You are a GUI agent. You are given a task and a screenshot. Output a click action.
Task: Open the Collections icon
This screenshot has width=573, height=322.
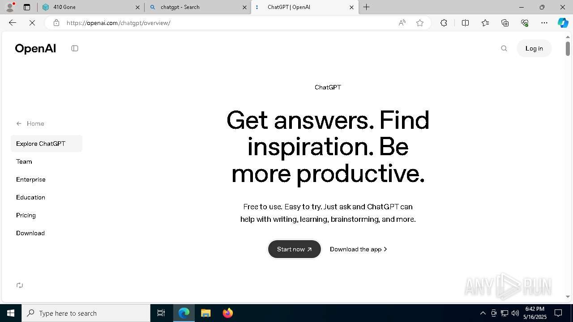click(x=505, y=23)
